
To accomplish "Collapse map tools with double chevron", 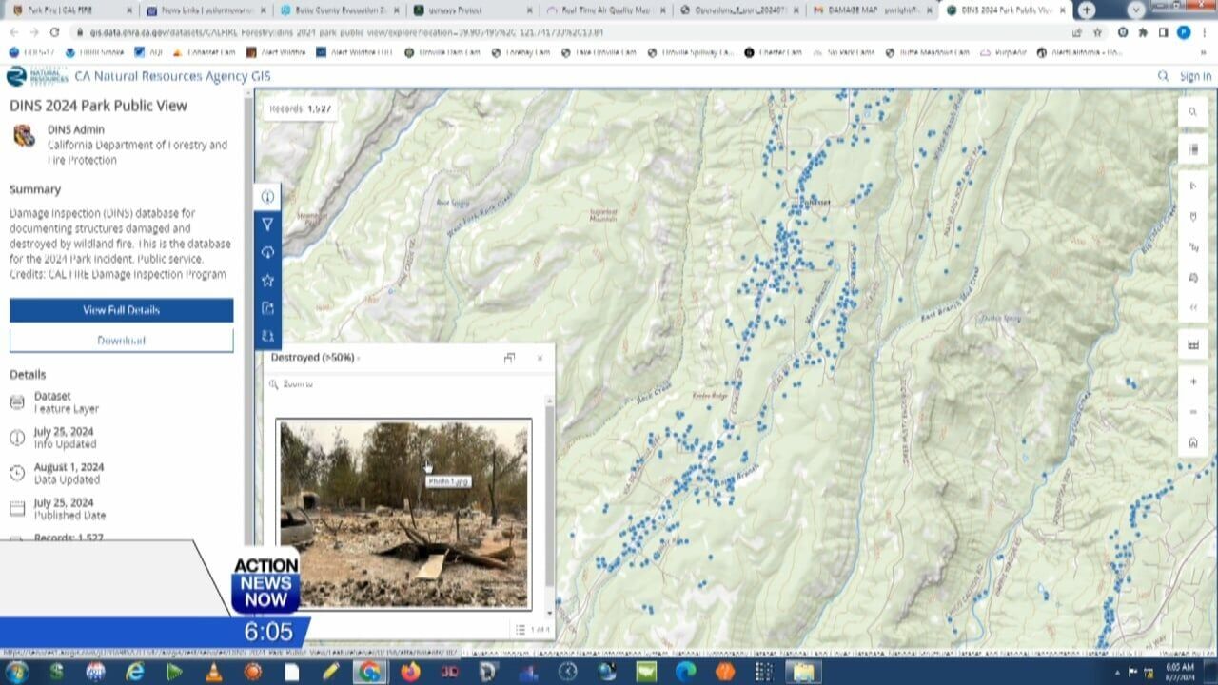I will click(1193, 307).
